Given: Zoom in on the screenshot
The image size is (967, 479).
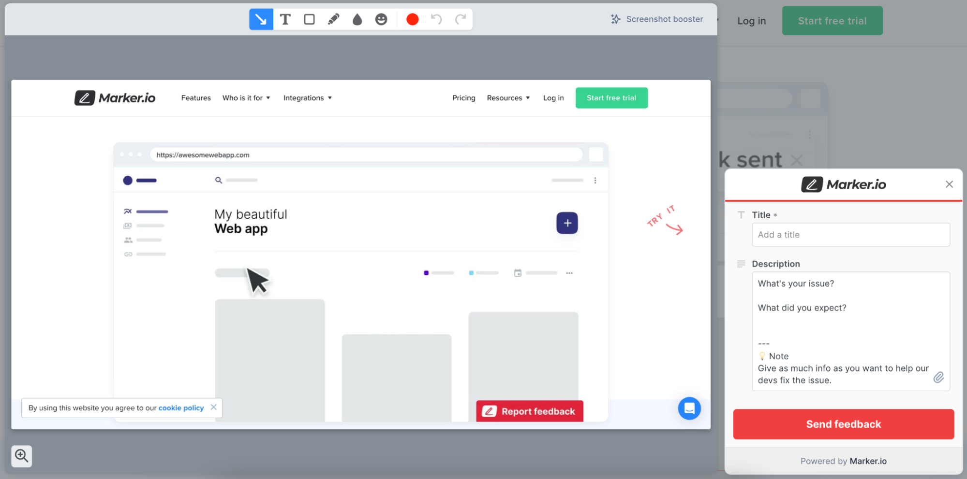Looking at the screenshot, I should click(22, 456).
